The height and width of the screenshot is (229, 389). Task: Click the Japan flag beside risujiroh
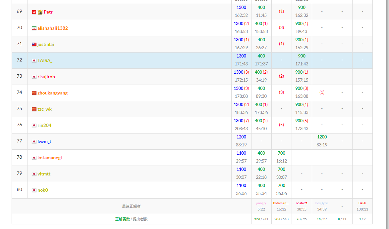34,77
